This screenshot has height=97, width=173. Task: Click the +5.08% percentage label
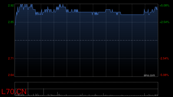point(164,5)
